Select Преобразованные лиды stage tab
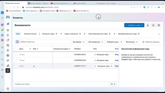This screenshot has width=165, height=93. click(129, 34)
